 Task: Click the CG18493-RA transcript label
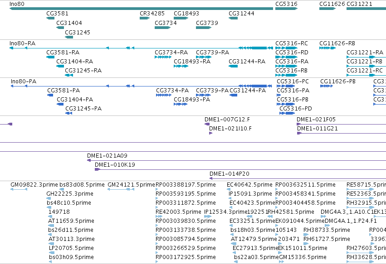(x=192, y=62)
